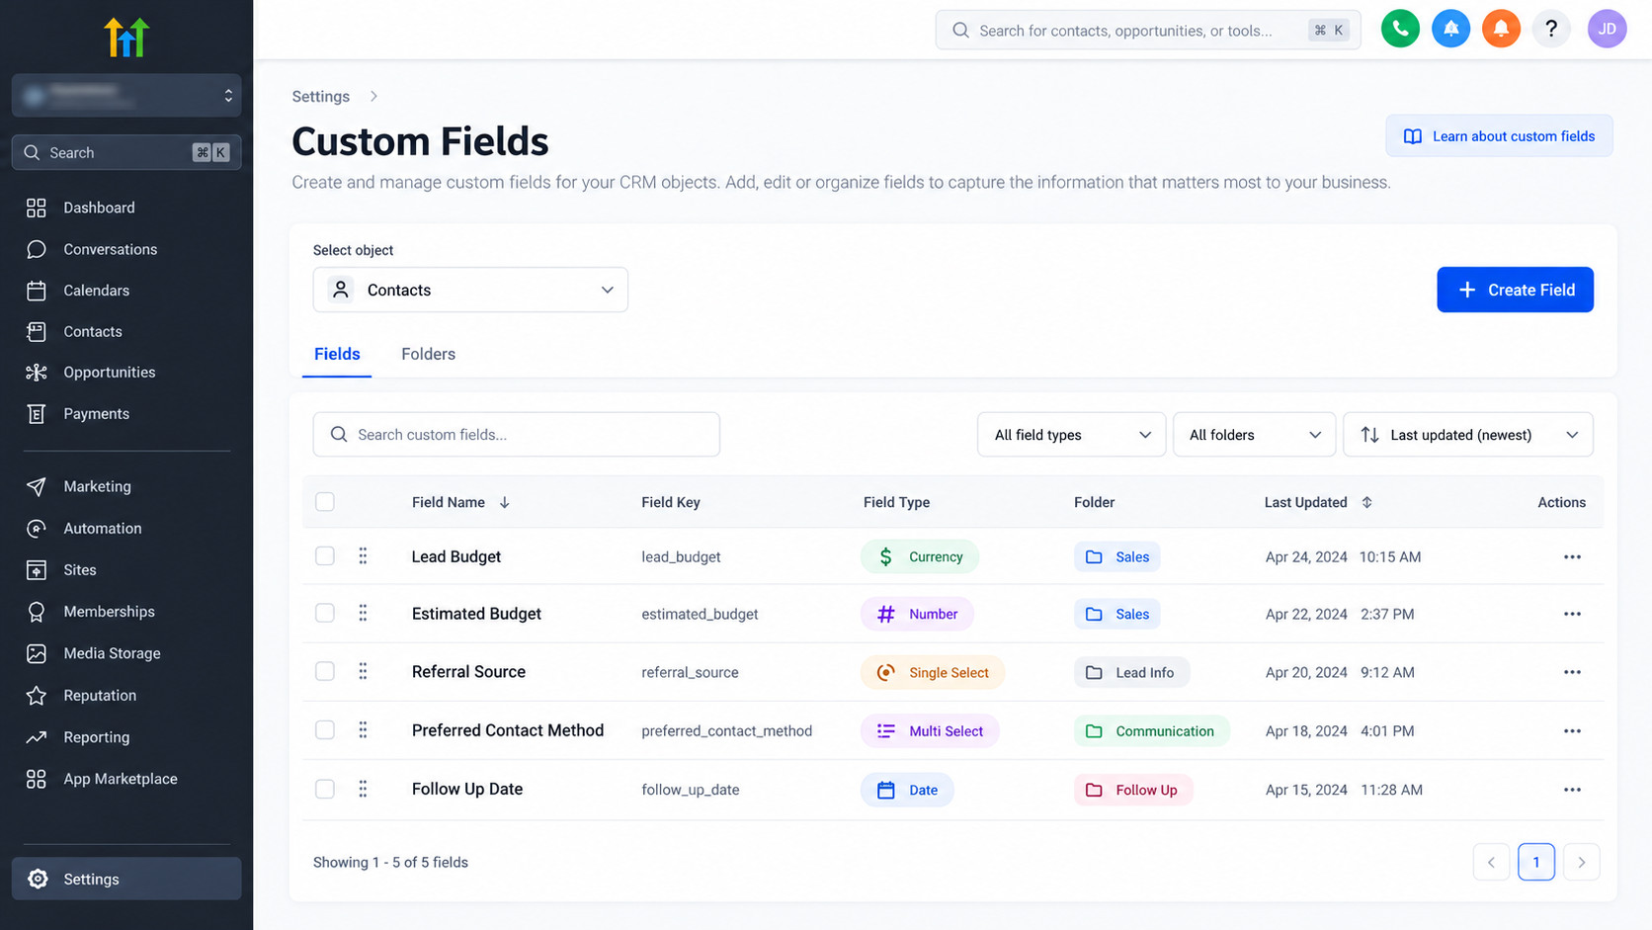This screenshot has width=1652, height=930.
Task: Check the Lead Budget row checkbox
Action: pyautogui.click(x=325, y=556)
